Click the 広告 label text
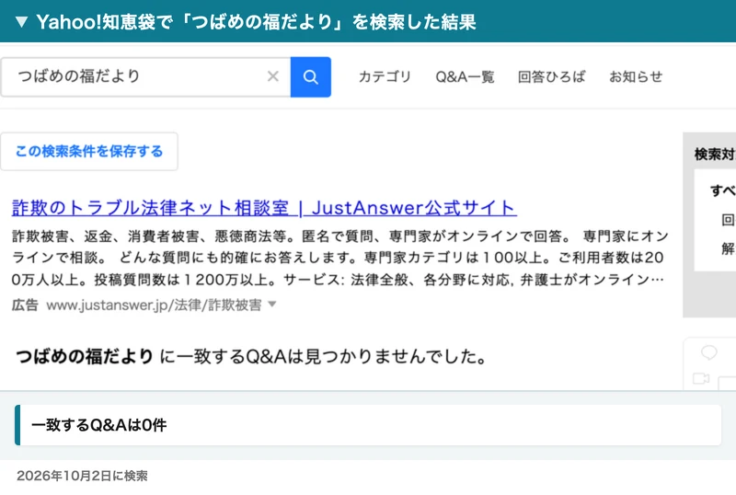Image resolution: width=736 pixels, height=495 pixels. (25, 305)
